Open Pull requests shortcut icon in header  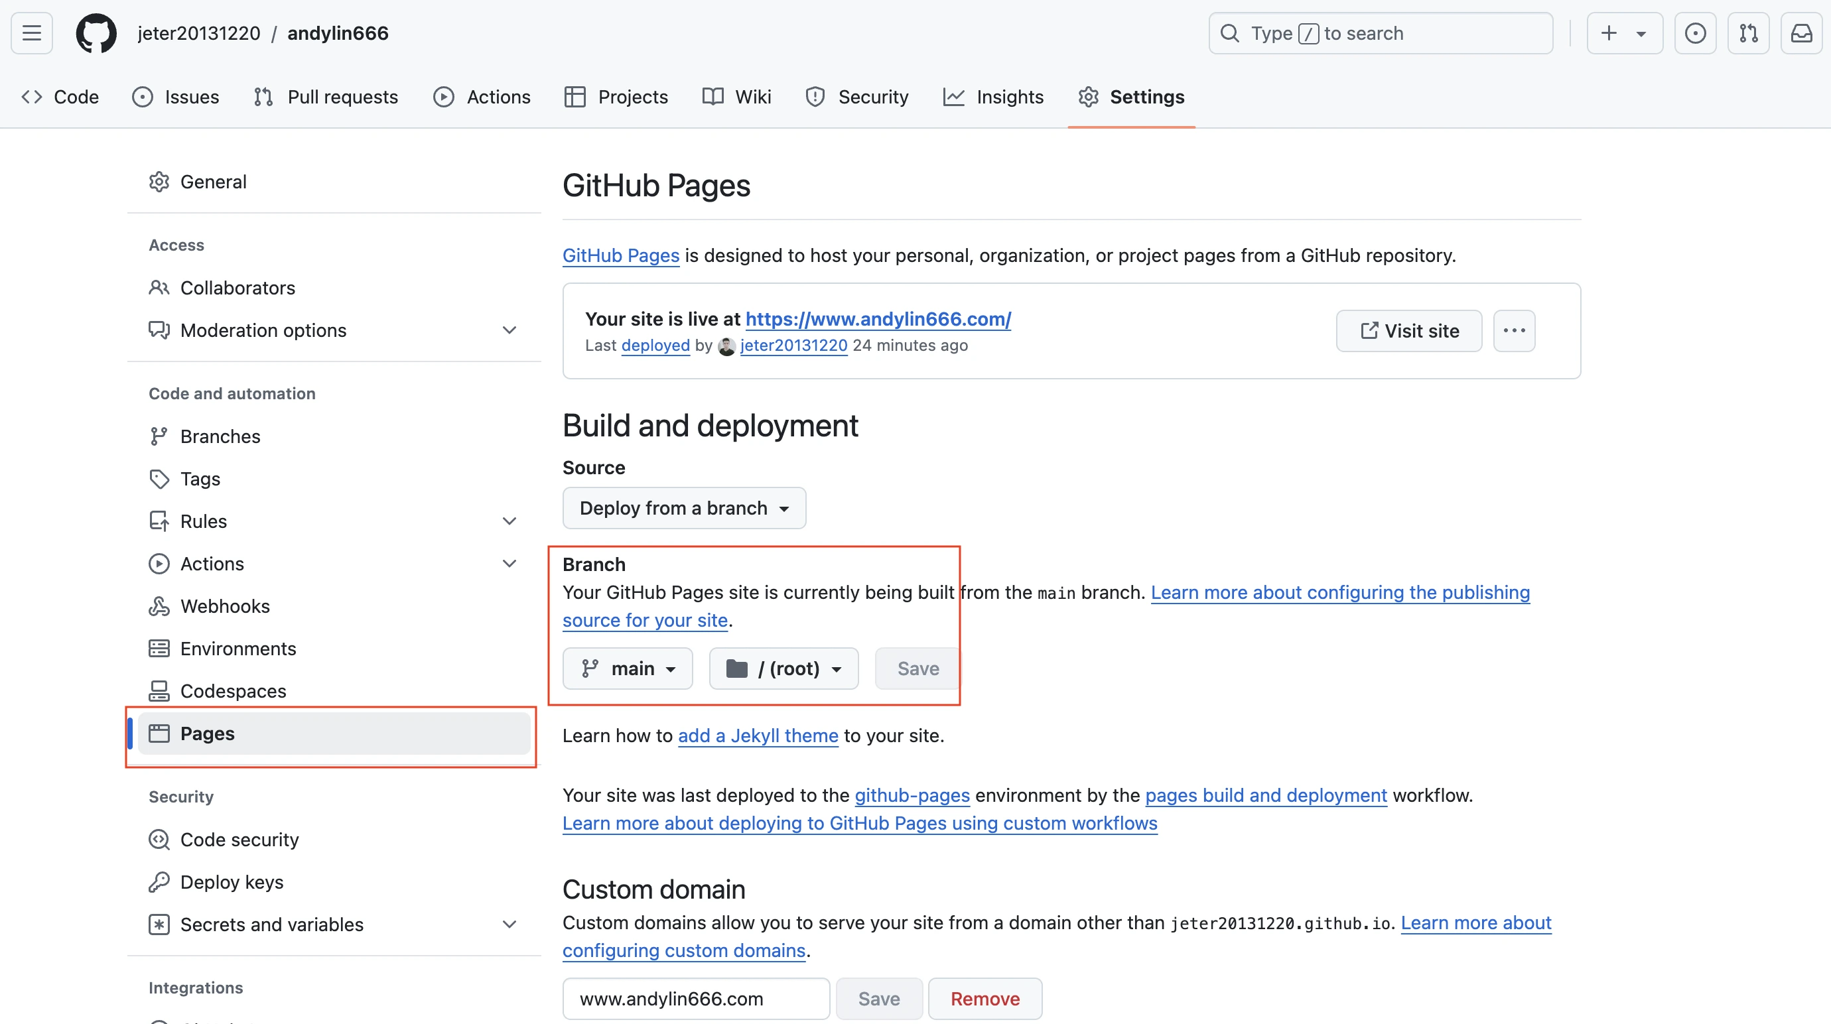point(1749,33)
